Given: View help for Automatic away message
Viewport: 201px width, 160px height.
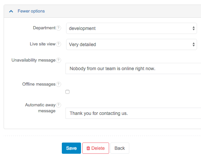Looking at the screenshot, I should pos(59,105).
